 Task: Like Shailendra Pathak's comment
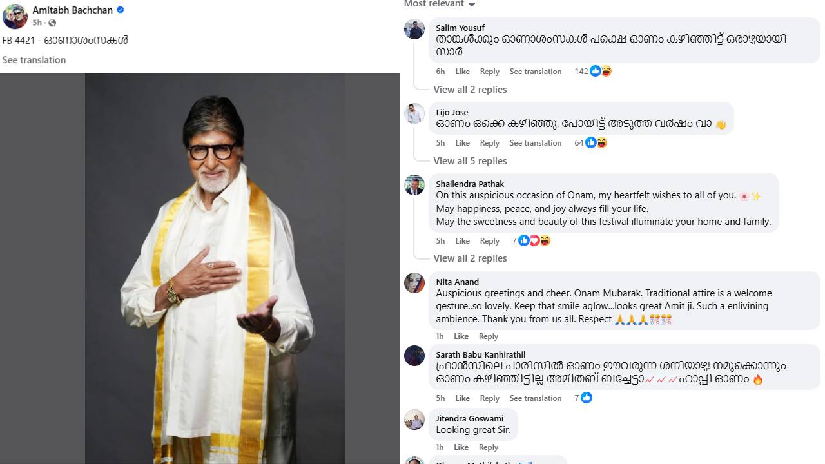(x=462, y=241)
